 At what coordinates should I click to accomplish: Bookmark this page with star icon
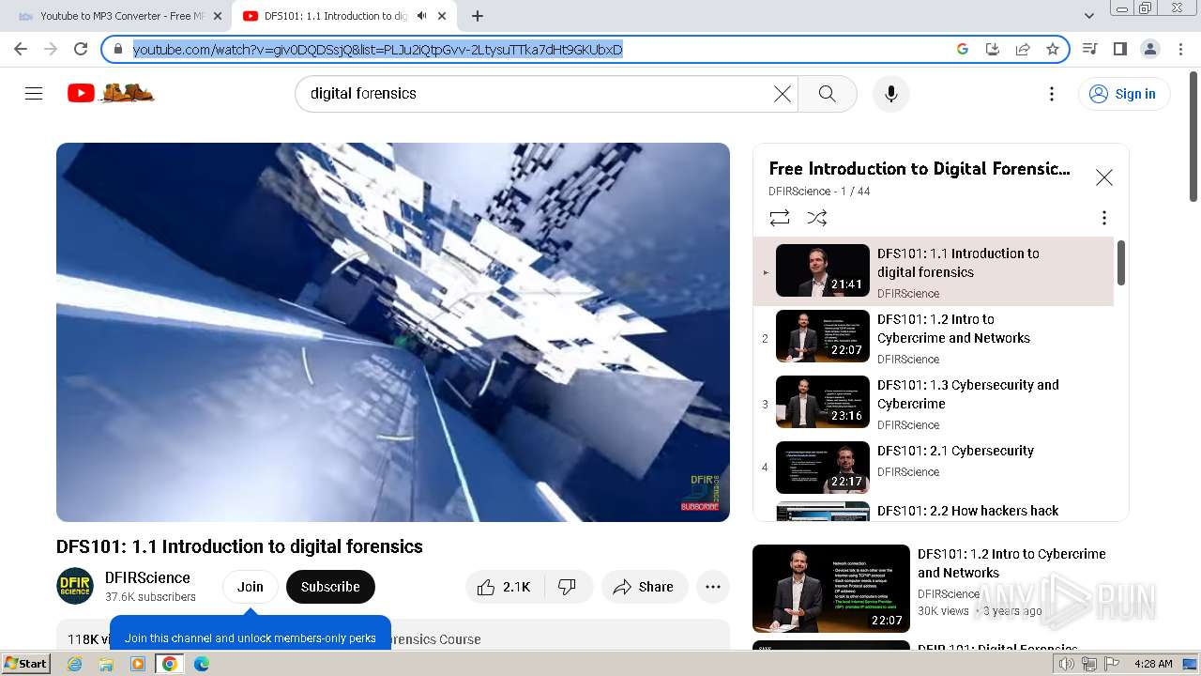[1053, 49]
